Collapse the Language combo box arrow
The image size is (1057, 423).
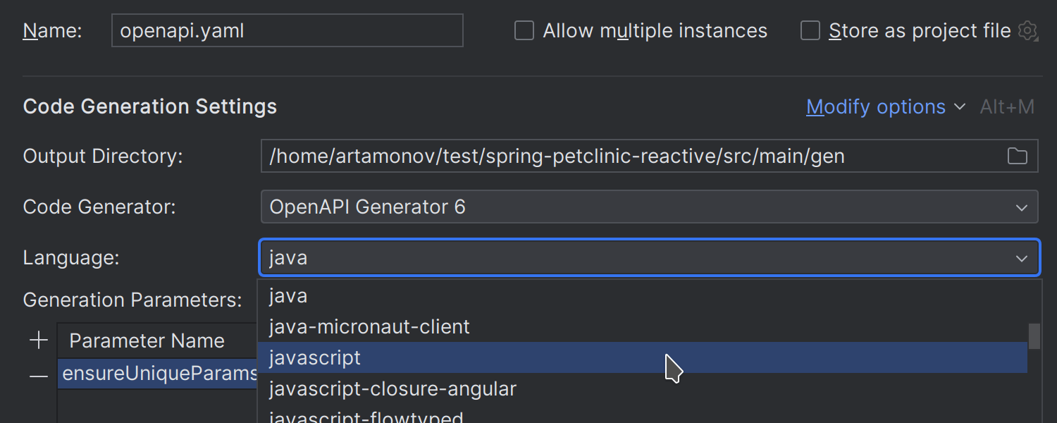(x=1021, y=258)
